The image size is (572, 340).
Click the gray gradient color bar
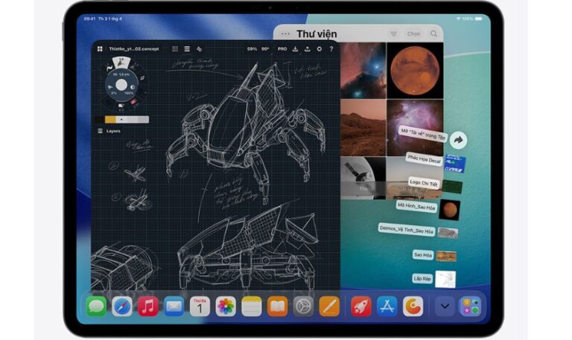[x=133, y=120]
